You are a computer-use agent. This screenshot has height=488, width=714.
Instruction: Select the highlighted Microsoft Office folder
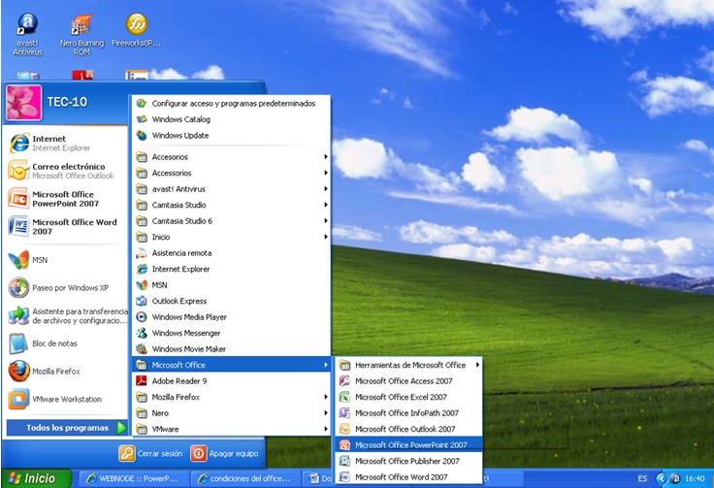[231, 365]
